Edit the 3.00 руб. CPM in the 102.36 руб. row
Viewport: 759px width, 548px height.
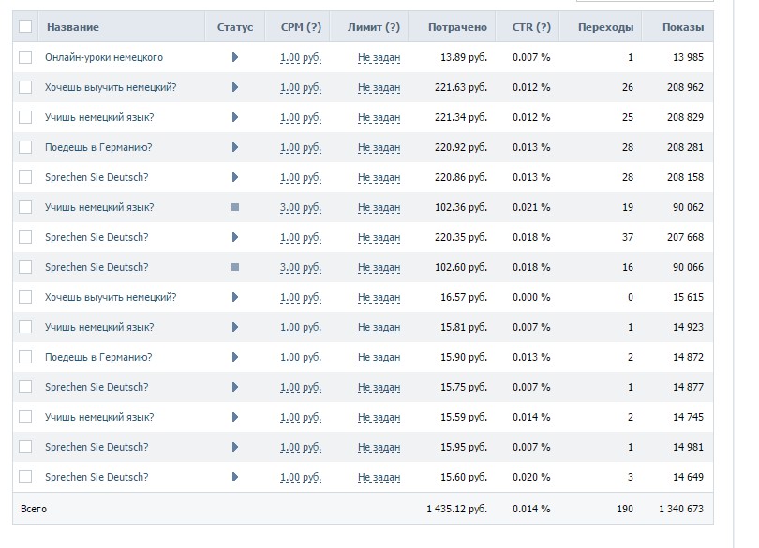tap(301, 207)
